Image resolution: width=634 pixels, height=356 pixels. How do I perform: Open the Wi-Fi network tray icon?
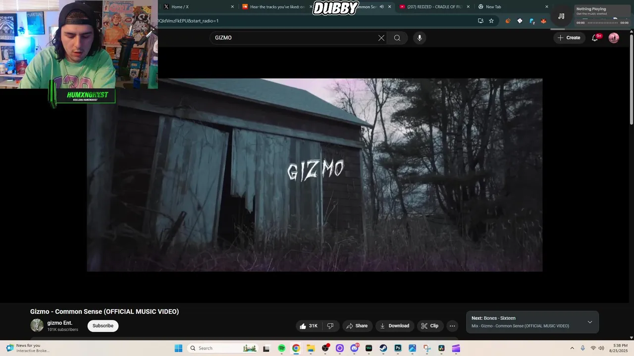click(x=593, y=348)
